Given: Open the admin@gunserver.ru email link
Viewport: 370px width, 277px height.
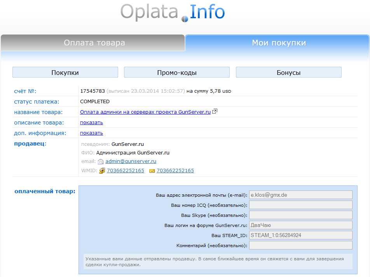Looking at the screenshot, I should point(131,161).
